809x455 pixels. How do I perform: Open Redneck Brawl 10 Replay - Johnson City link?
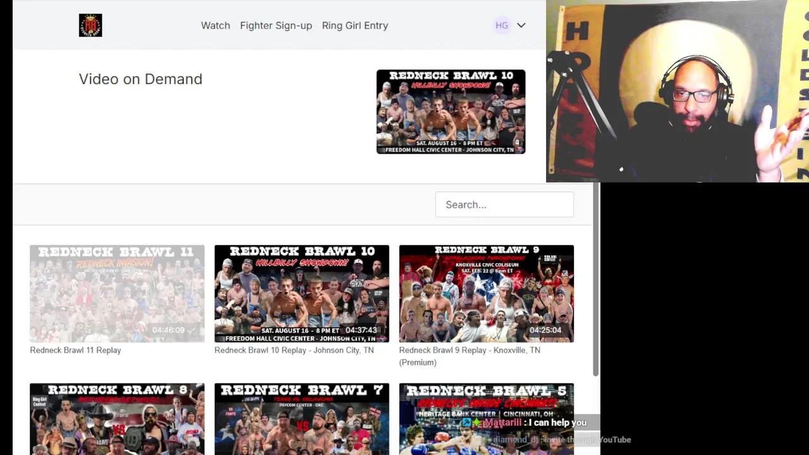point(294,350)
